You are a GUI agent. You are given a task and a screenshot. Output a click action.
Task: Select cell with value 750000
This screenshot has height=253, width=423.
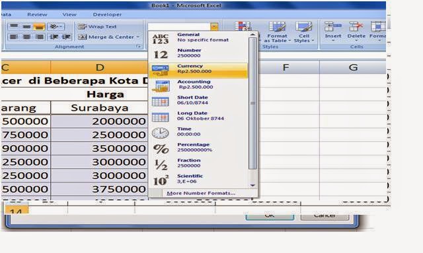tap(26, 134)
